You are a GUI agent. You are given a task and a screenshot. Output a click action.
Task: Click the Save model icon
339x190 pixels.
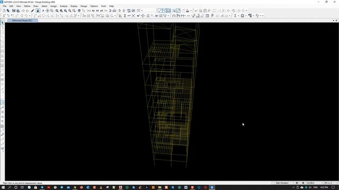14,11
